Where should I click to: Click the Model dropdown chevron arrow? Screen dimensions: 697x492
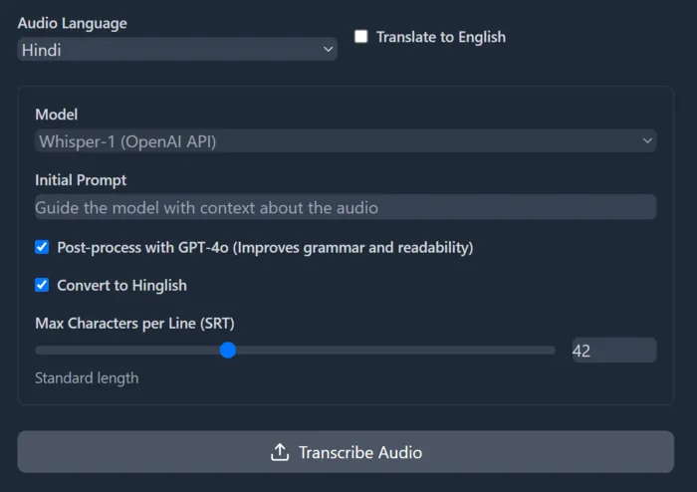647,140
